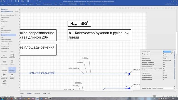Viewport: 178px width, 100px height.
Task: Open the 'Диаметр рукава' dropdown arrow
Action: click(172, 52)
